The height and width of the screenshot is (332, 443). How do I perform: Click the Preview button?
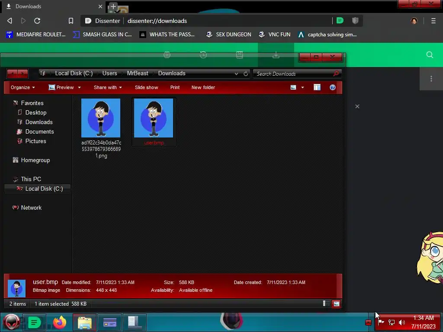(61, 87)
